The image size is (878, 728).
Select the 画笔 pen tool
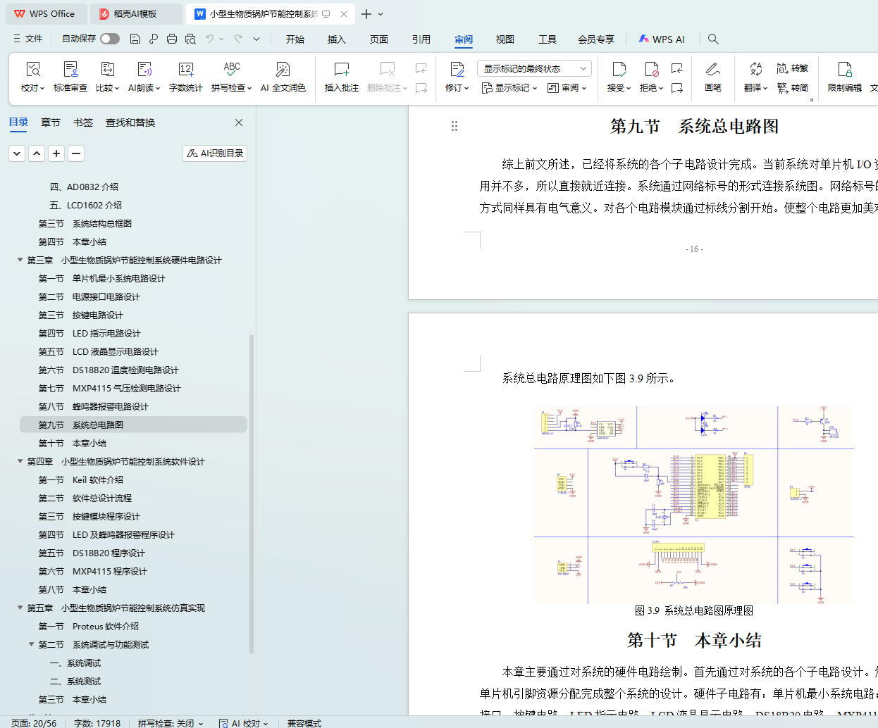712,76
